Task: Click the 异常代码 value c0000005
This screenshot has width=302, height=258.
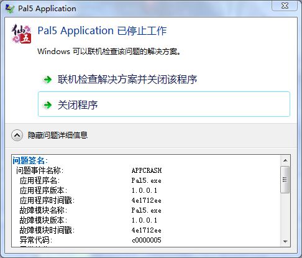Action: coord(147,240)
